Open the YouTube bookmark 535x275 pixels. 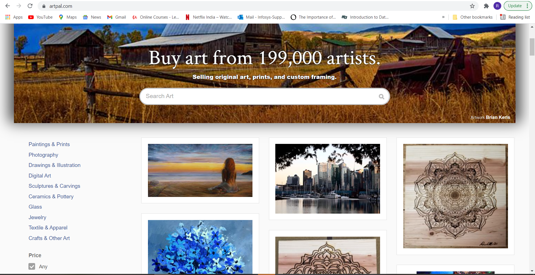pyautogui.click(x=40, y=17)
